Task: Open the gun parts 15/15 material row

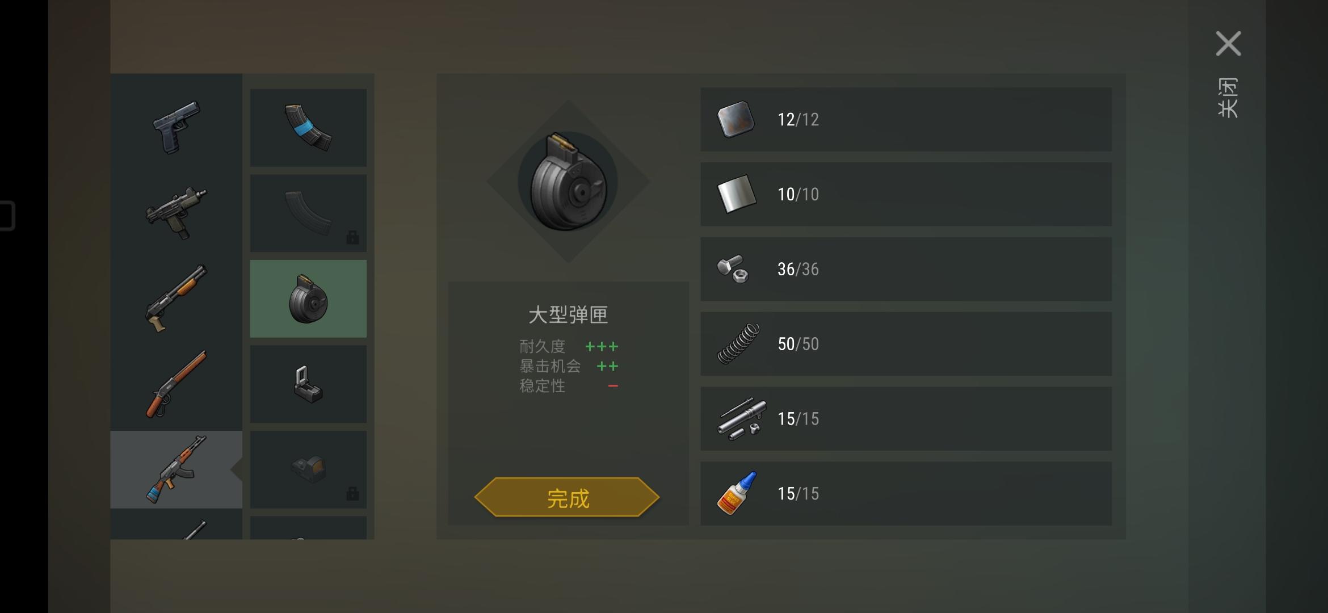Action: pyautogui.click(x=906, y=419)
